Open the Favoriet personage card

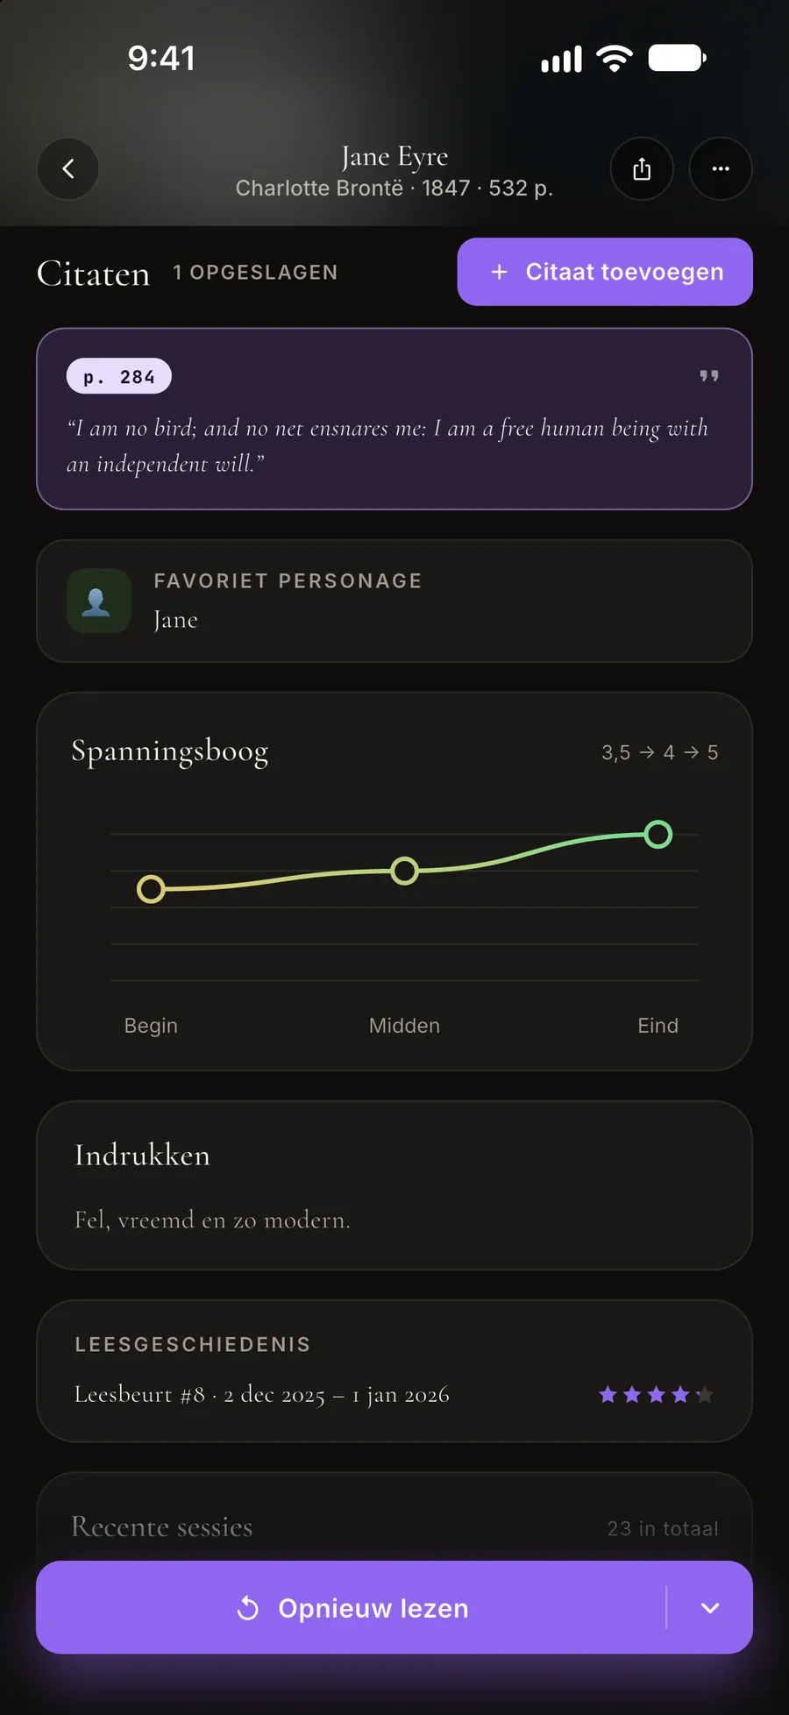coord(394,601)
